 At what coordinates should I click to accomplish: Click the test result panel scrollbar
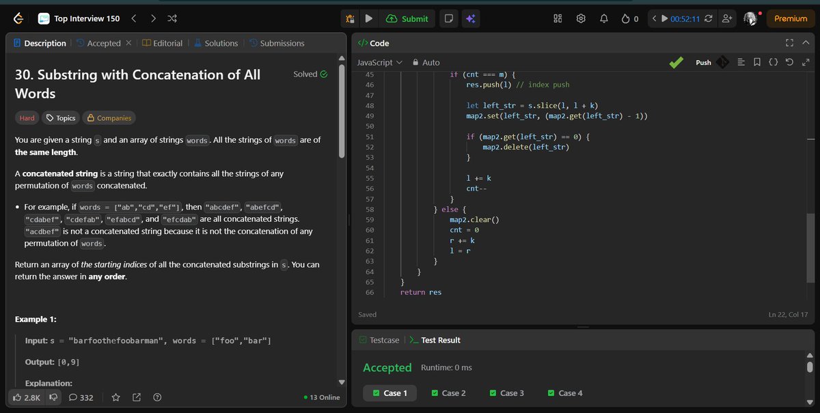810,367
